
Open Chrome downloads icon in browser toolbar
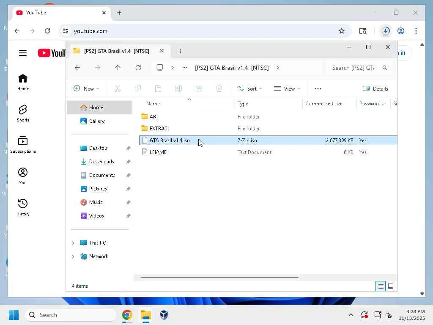(386, 31)
